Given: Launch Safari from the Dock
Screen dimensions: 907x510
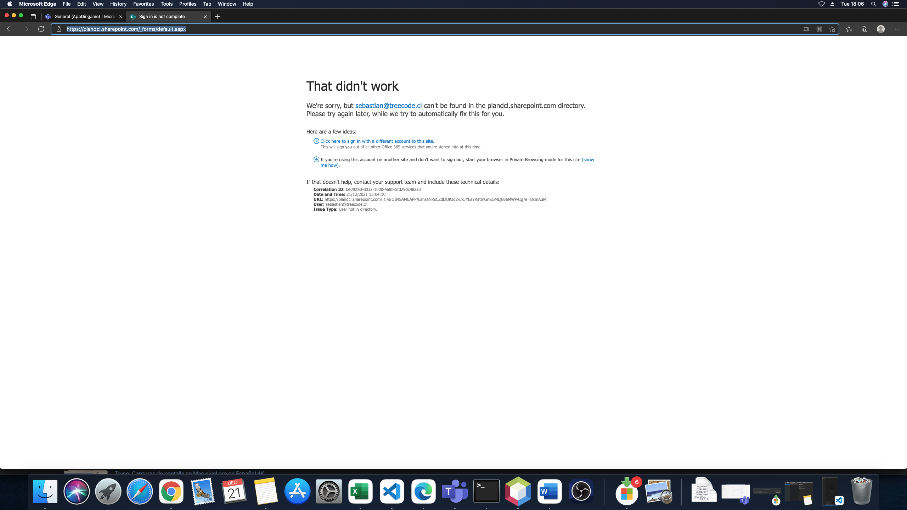Looking at the screenshot, I should pos(140,491).
